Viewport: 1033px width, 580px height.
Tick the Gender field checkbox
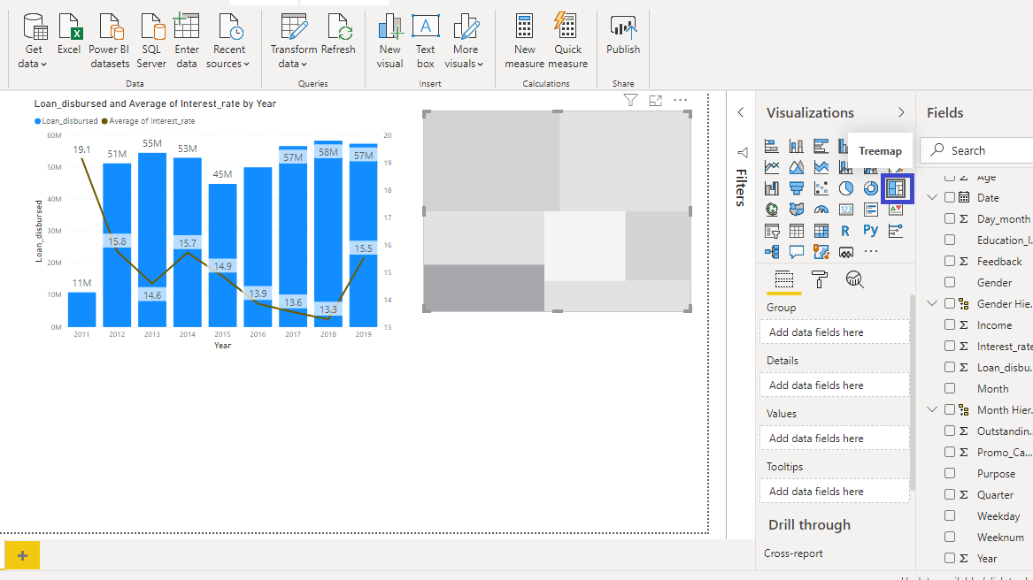click(x=949, y=282)
